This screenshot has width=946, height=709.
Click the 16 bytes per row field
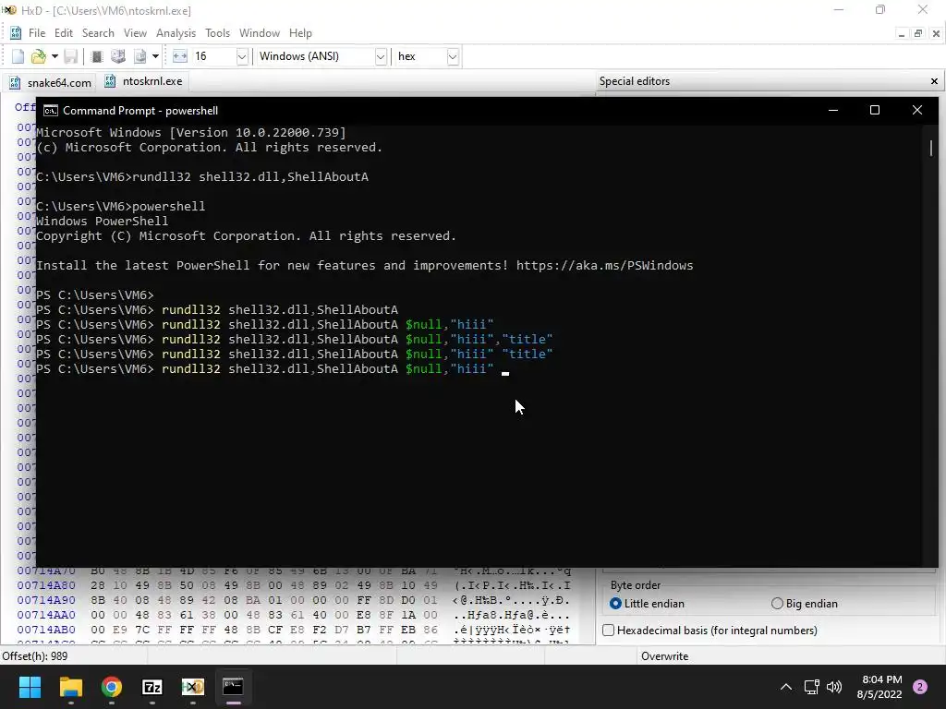pyautogui.click(x=213, y=56)
